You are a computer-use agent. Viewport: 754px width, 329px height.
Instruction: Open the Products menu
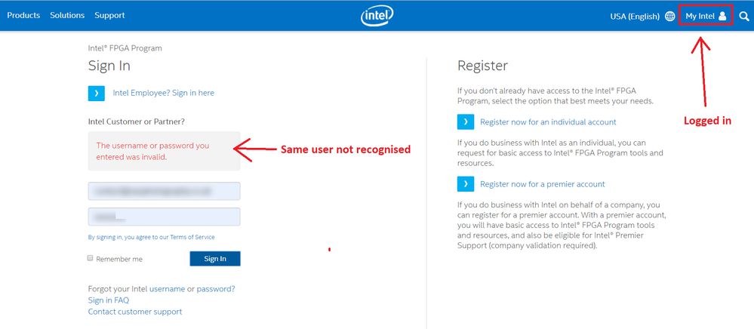click(23, 15)
